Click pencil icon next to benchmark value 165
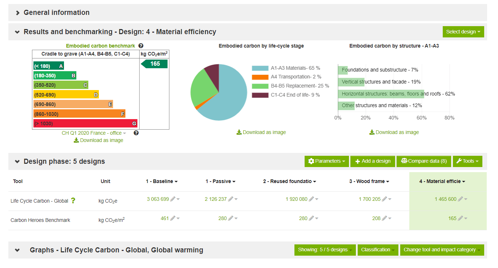Screen dimensions: 498x268 point(461,218)
